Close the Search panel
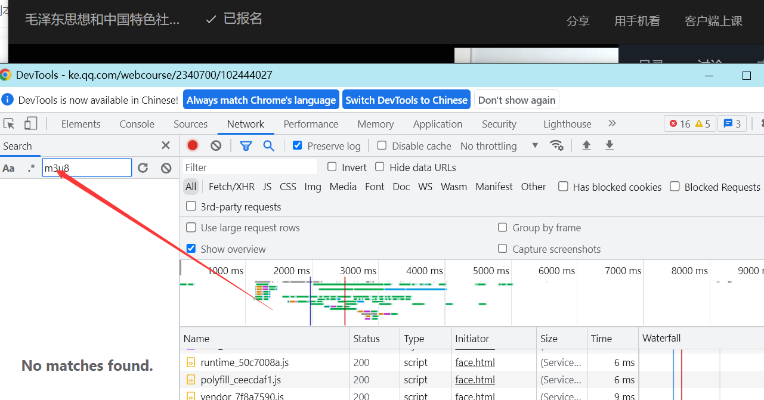 [x=166, y=146]
